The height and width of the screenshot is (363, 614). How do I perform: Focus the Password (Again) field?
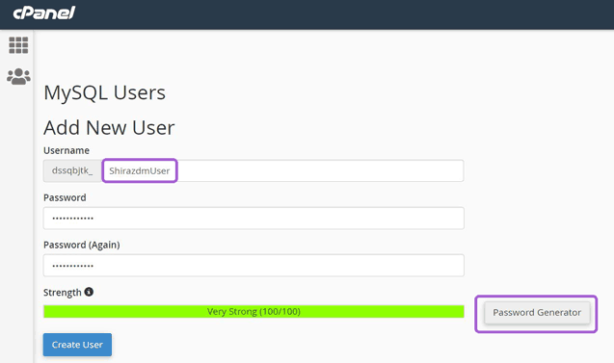pyautogui.click(x=254, y=266)
